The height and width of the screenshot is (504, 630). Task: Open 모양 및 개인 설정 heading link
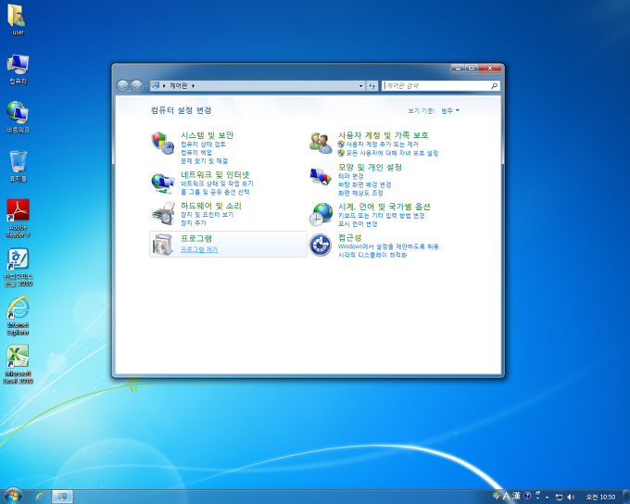coord(370,167)
